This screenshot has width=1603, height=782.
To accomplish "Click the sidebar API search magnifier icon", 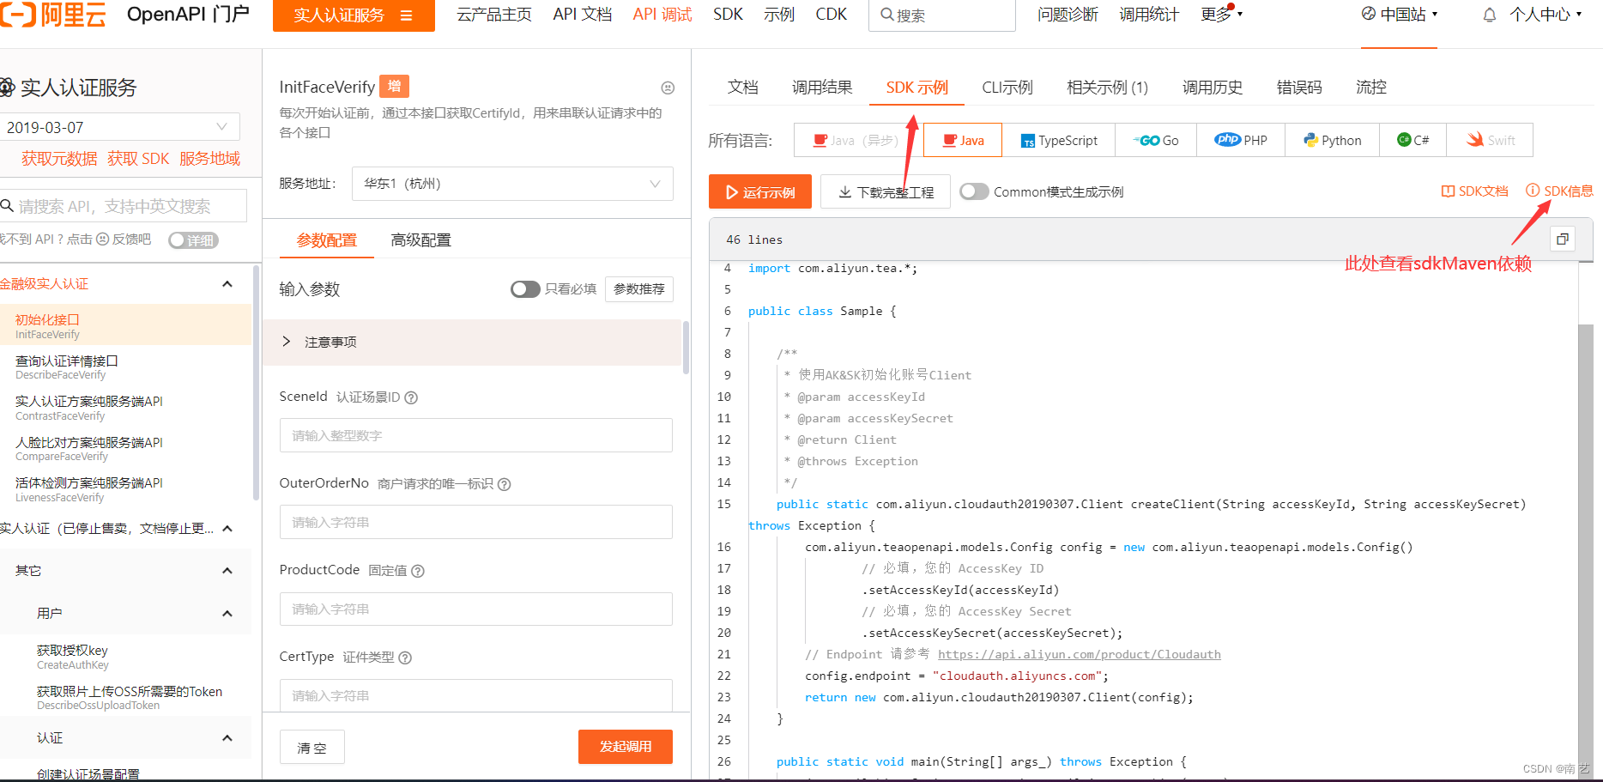I will 7,206.
